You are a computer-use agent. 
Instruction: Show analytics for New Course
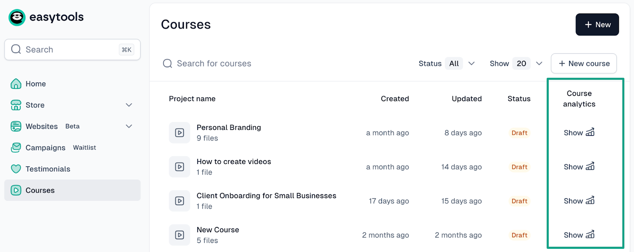(x=579, y=235)
